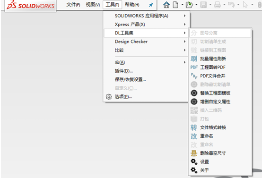Image resolution: width=262 pixels, height=178 pixels.
Task: Select 批量属性刷新 text entry
Action: [x=213, y=59]
